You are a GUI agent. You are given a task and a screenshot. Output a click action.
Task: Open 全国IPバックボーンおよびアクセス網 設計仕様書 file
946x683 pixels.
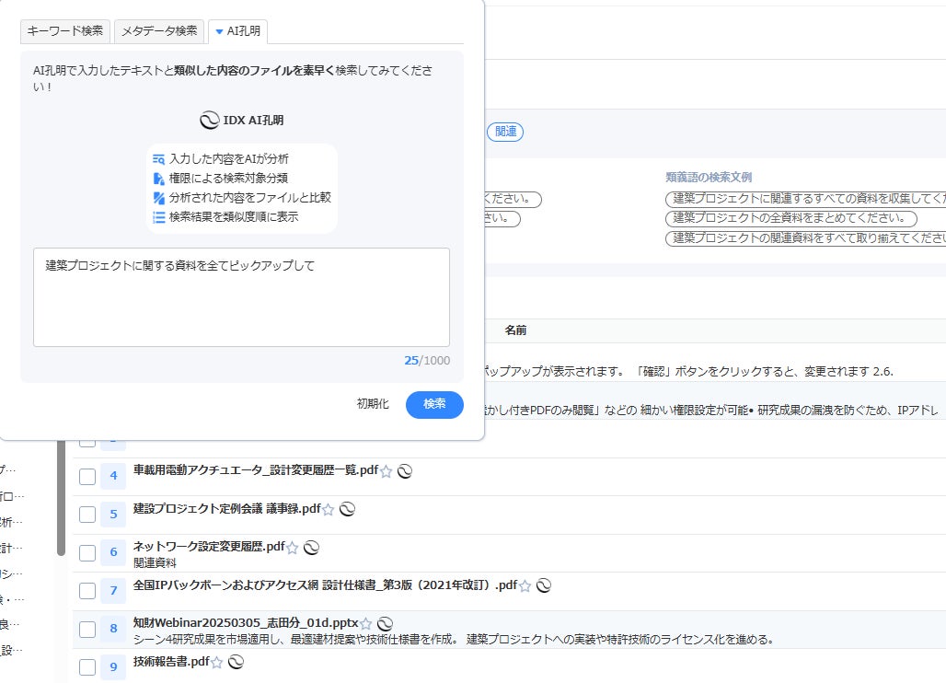click(x=325, y=585)
